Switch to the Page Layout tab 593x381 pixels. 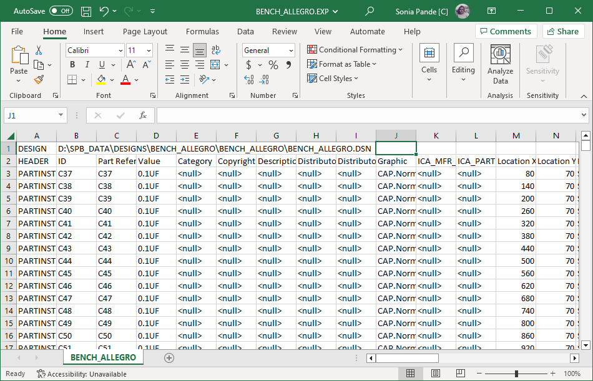145,32
